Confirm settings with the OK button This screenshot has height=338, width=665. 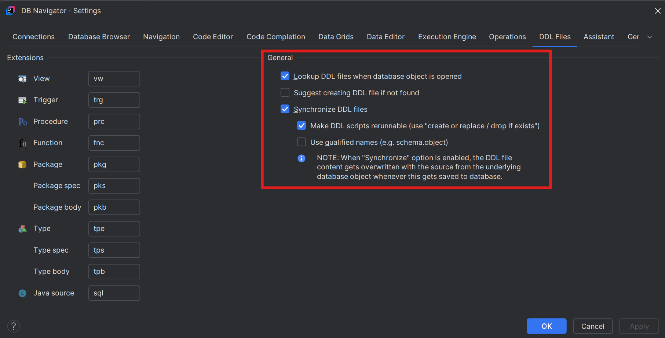(x=546, y=326)
